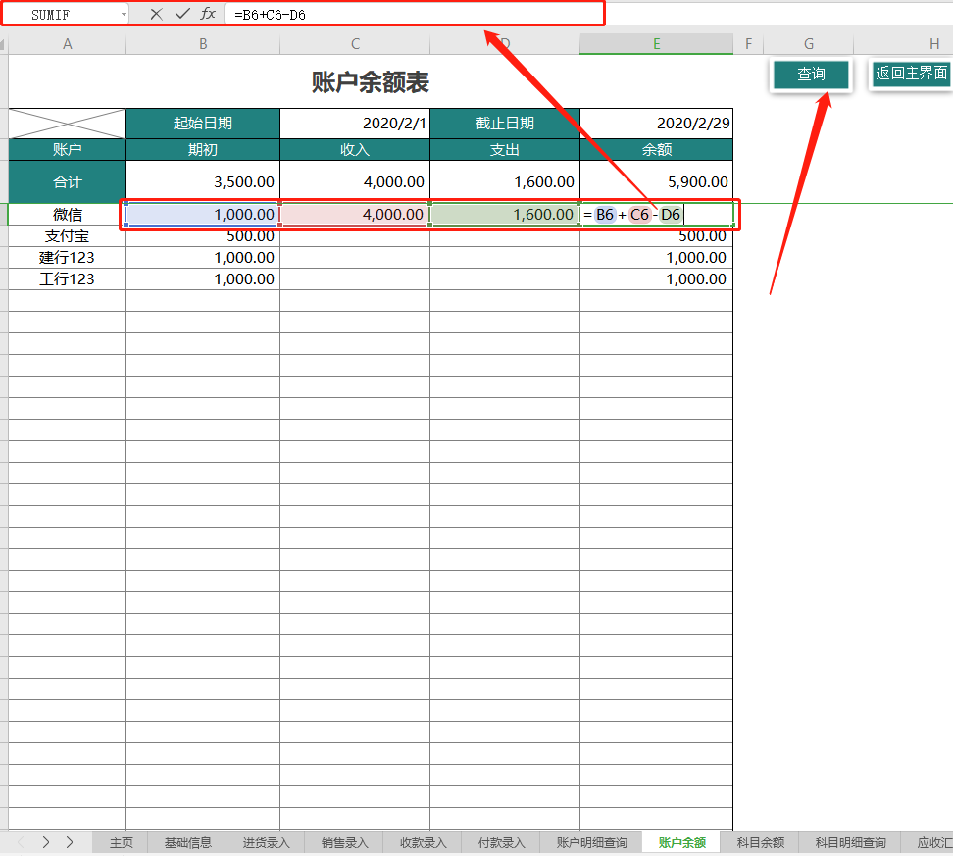Click the 支出 column header cell
The height and width of the screenshot is (856, 953).
click(505, 150)
